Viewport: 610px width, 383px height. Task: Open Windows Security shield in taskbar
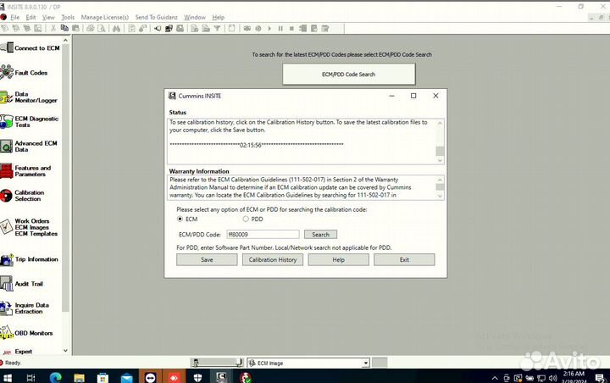coord(197,378)
